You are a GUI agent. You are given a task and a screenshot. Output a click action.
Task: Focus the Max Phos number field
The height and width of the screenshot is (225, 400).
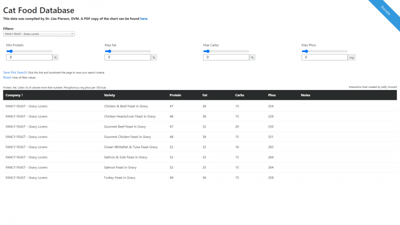325,57
